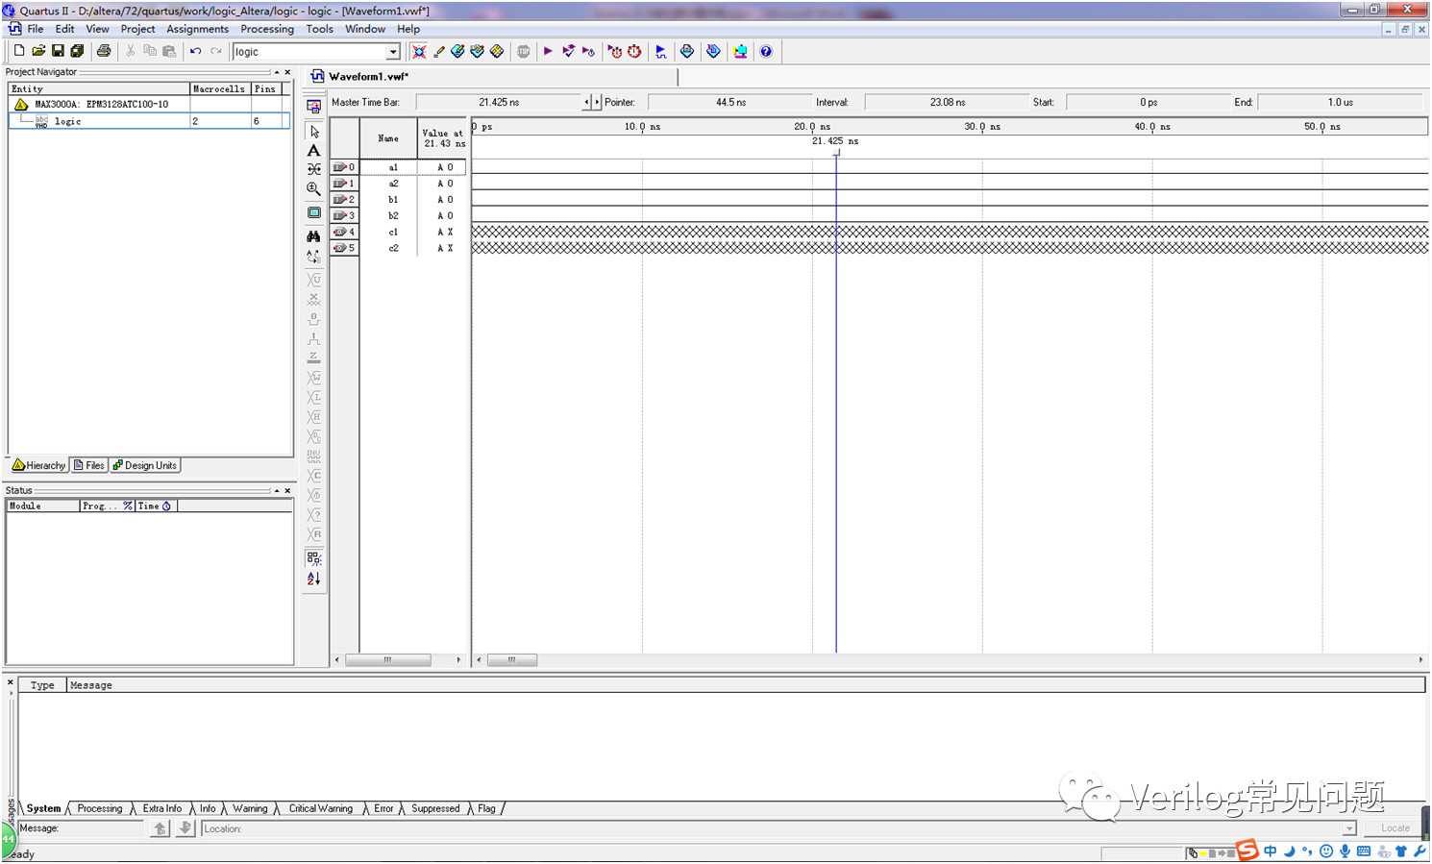
Task: Click the Master Time Bar value field
Action: [x=499, y=102]
